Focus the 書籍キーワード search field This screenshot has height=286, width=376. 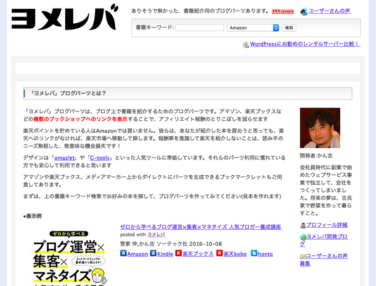(200, 28)
